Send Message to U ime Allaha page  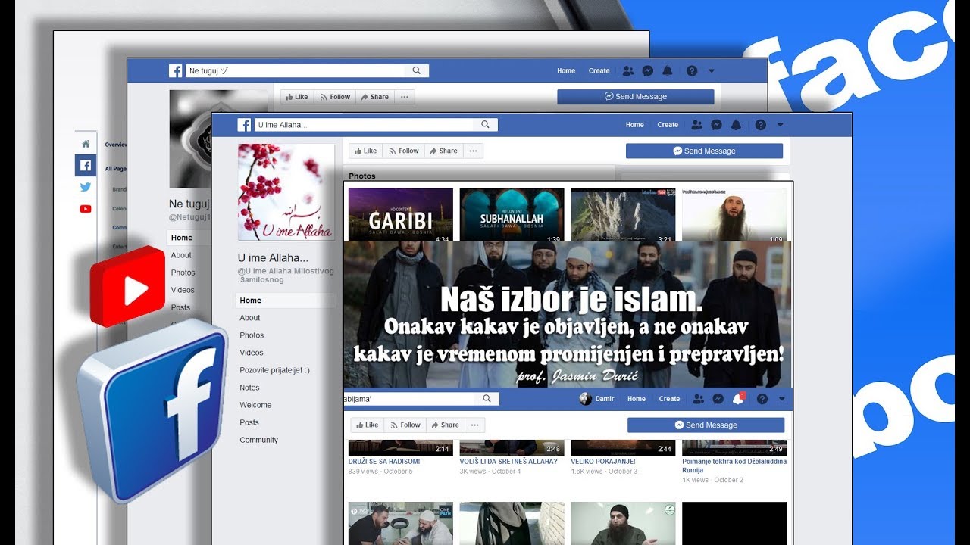[x=704, y=151]
